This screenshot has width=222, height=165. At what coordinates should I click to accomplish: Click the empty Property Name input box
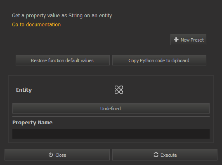coord(111,134)
